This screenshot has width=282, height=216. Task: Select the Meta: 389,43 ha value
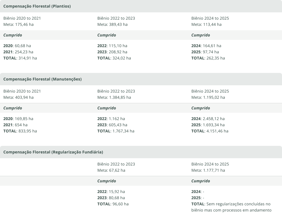pyautogui.click(x=112, y=24)
